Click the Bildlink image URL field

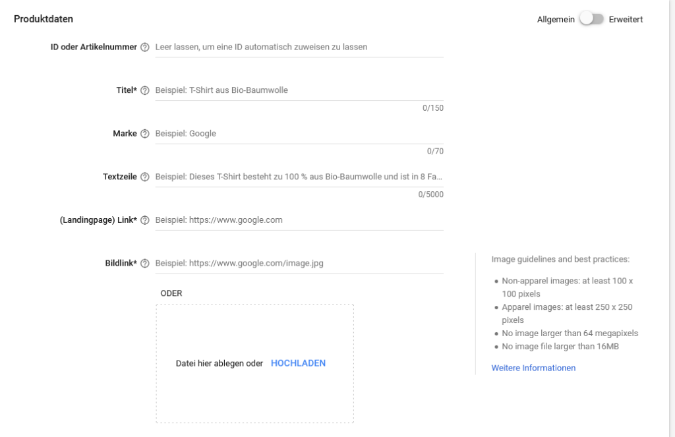[299, 263]
